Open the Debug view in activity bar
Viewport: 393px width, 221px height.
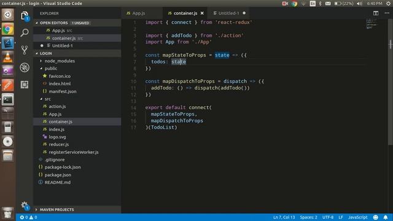(x=25, y=68)
